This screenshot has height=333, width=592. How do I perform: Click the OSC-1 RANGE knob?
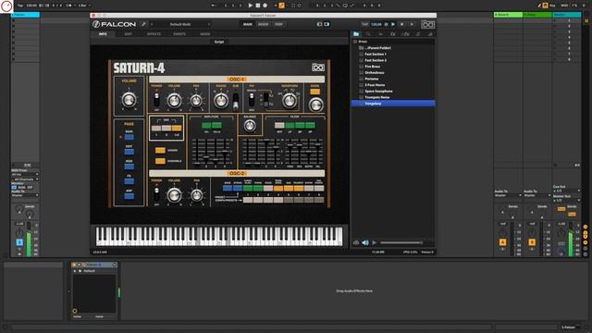coord(221,101)
